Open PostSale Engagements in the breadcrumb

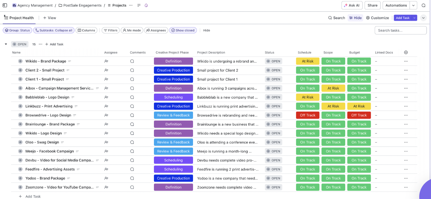point(80,5)
